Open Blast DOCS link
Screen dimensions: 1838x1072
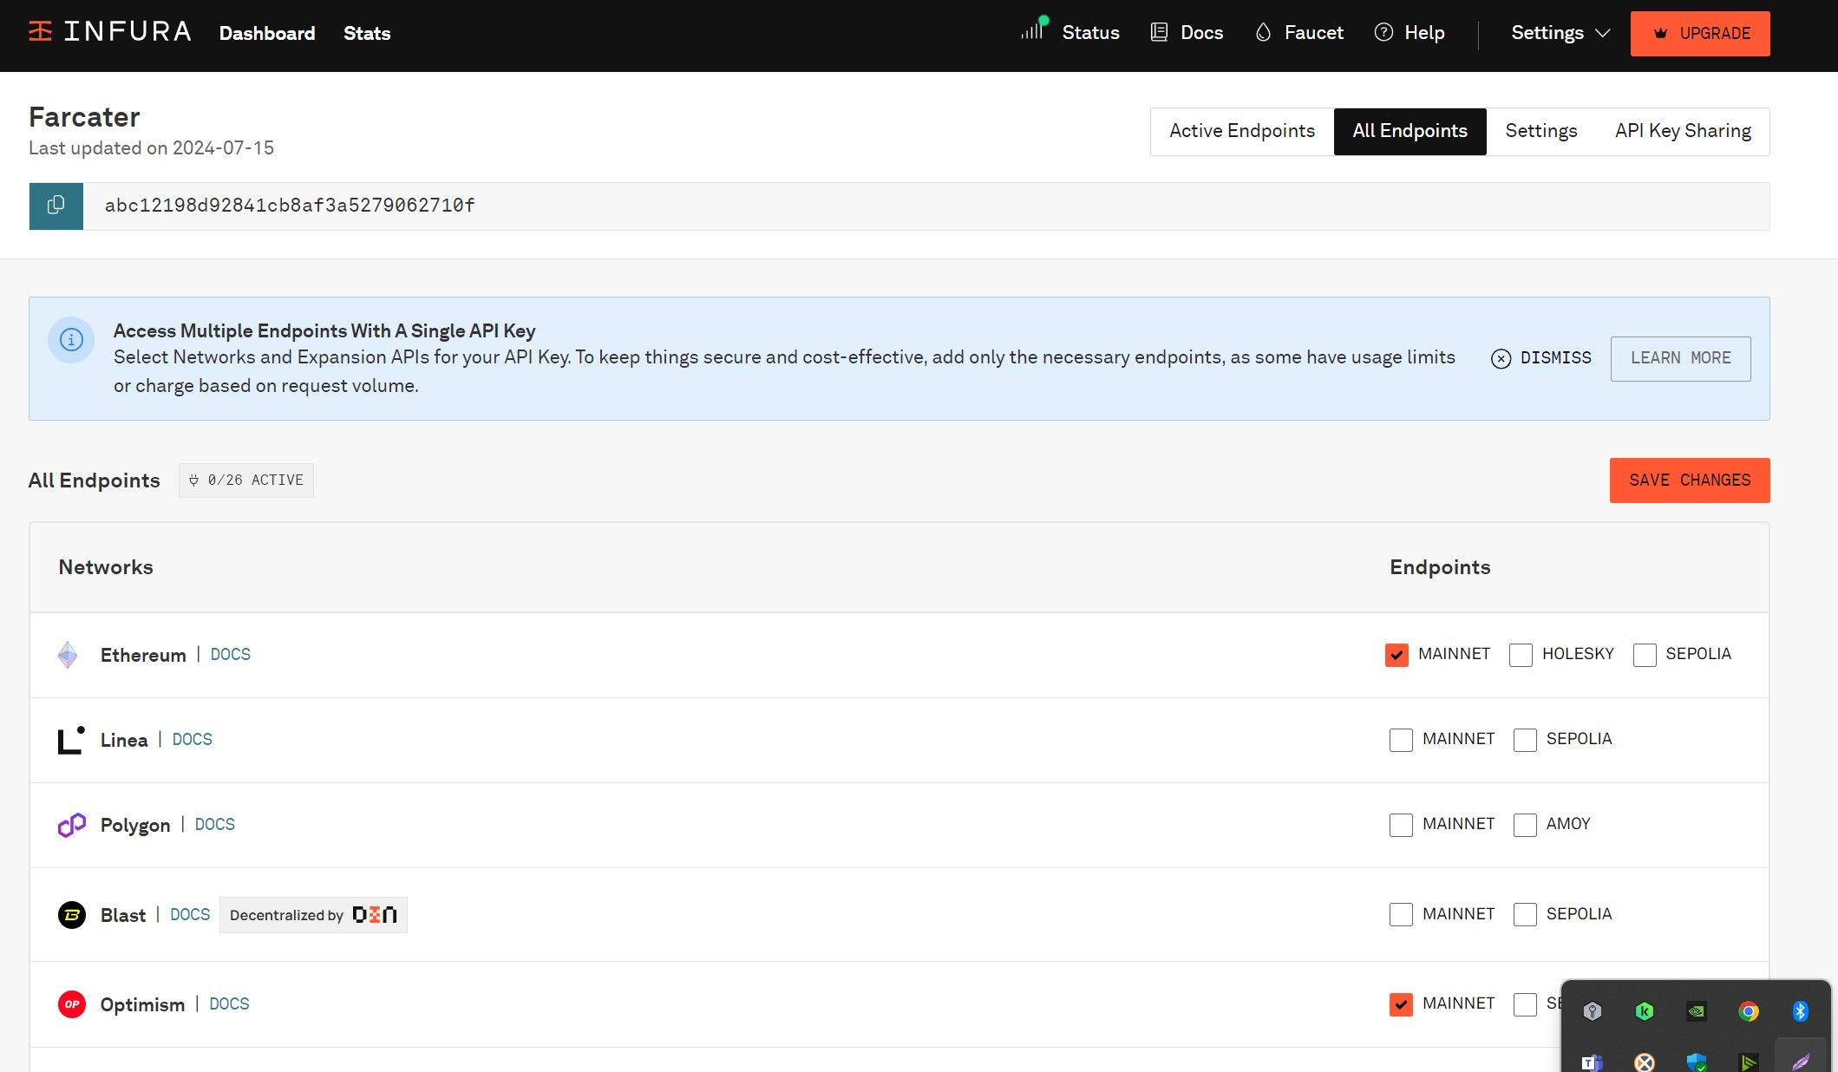point(190,915)
